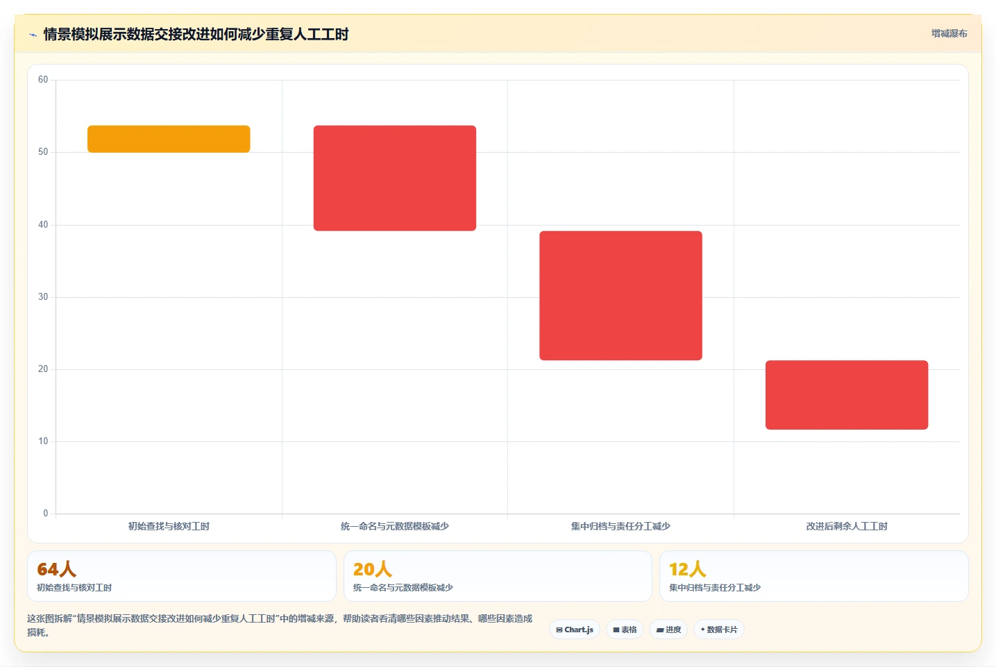The image size is (996, 667).
Task: Click x-axis label 集中归档与责任分工减少
Action: point(621,526)
